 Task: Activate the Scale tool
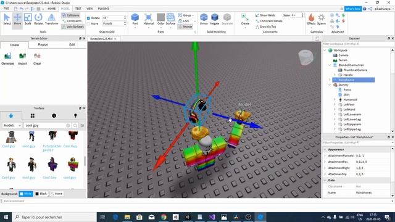[x=28, y=19]
